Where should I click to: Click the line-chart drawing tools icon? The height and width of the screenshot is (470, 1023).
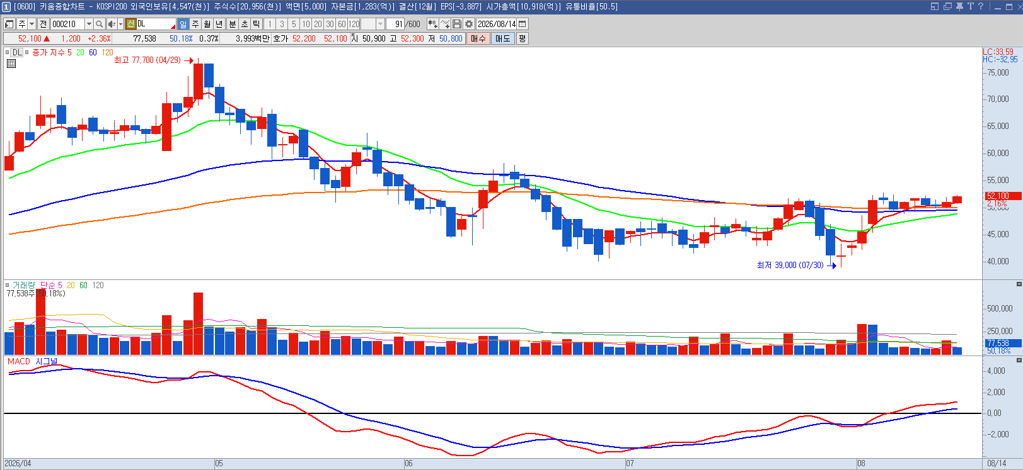point(445,24)
